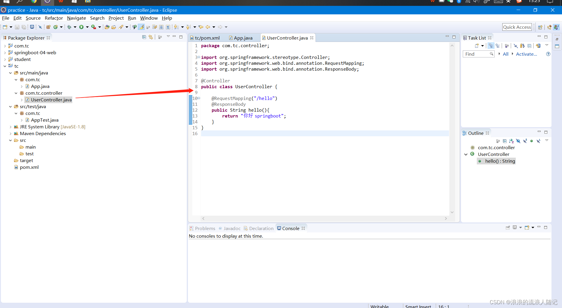This screenshot has width=562, height=308.
Task: Click Synchronize Changed icon in Task List
Action: coord(538,46)
